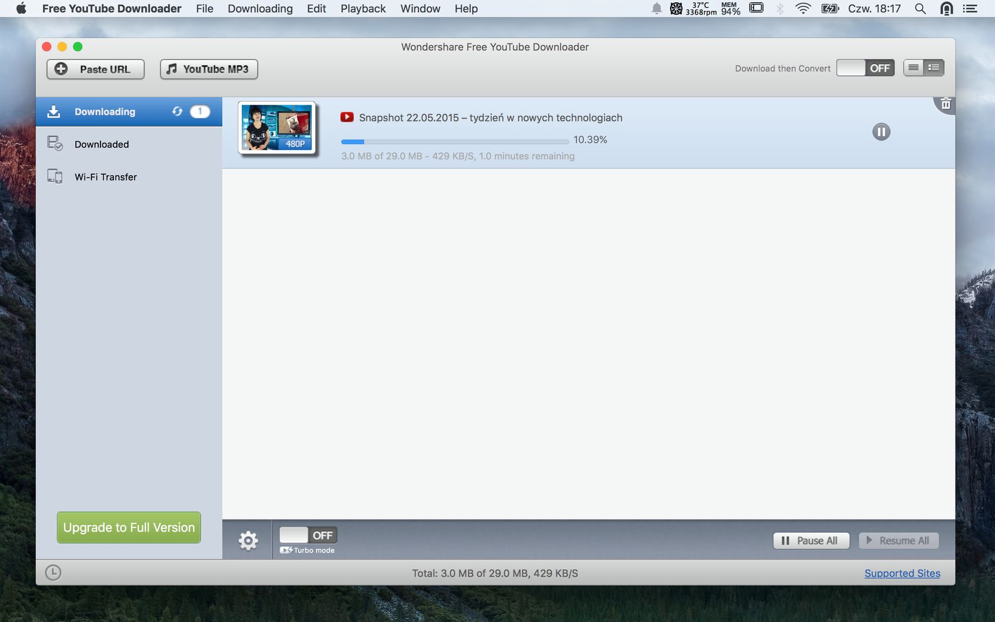Open the Wi-Fi menu bar icon
This screenshot has height=622, width=995.
(803, 8)
